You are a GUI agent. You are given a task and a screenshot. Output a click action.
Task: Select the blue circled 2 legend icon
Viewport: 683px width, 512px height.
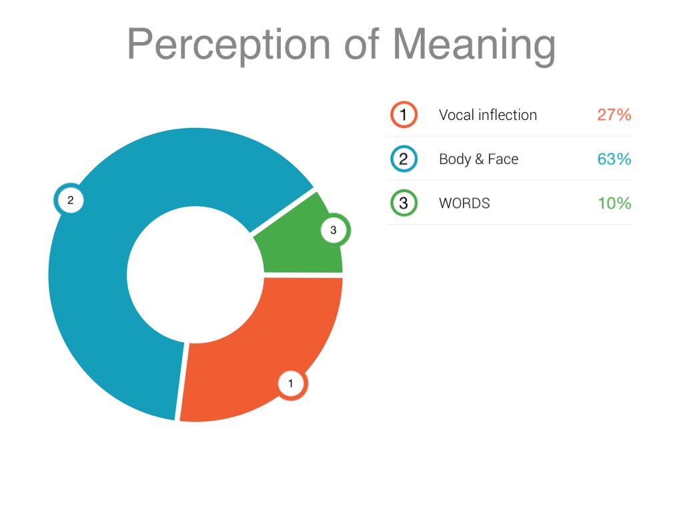pos(404,159)
